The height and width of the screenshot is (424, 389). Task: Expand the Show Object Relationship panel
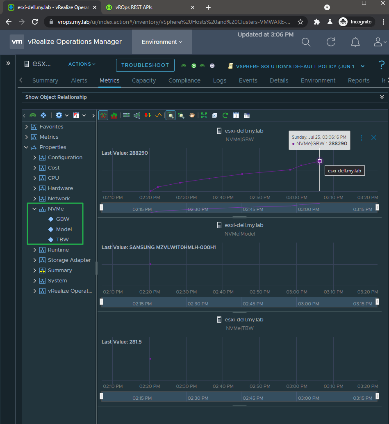(382, 97)
